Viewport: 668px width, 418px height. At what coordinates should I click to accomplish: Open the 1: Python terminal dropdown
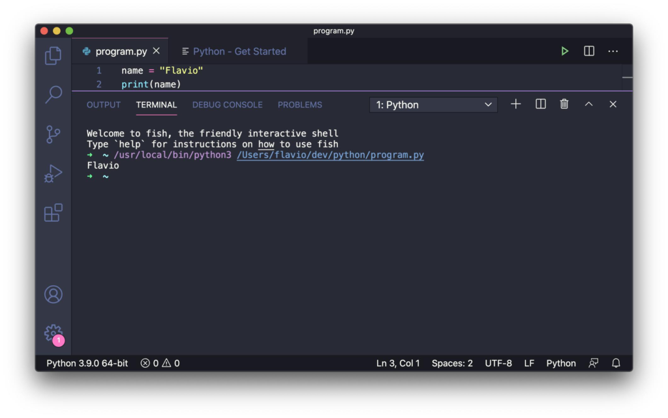[433, 105]
